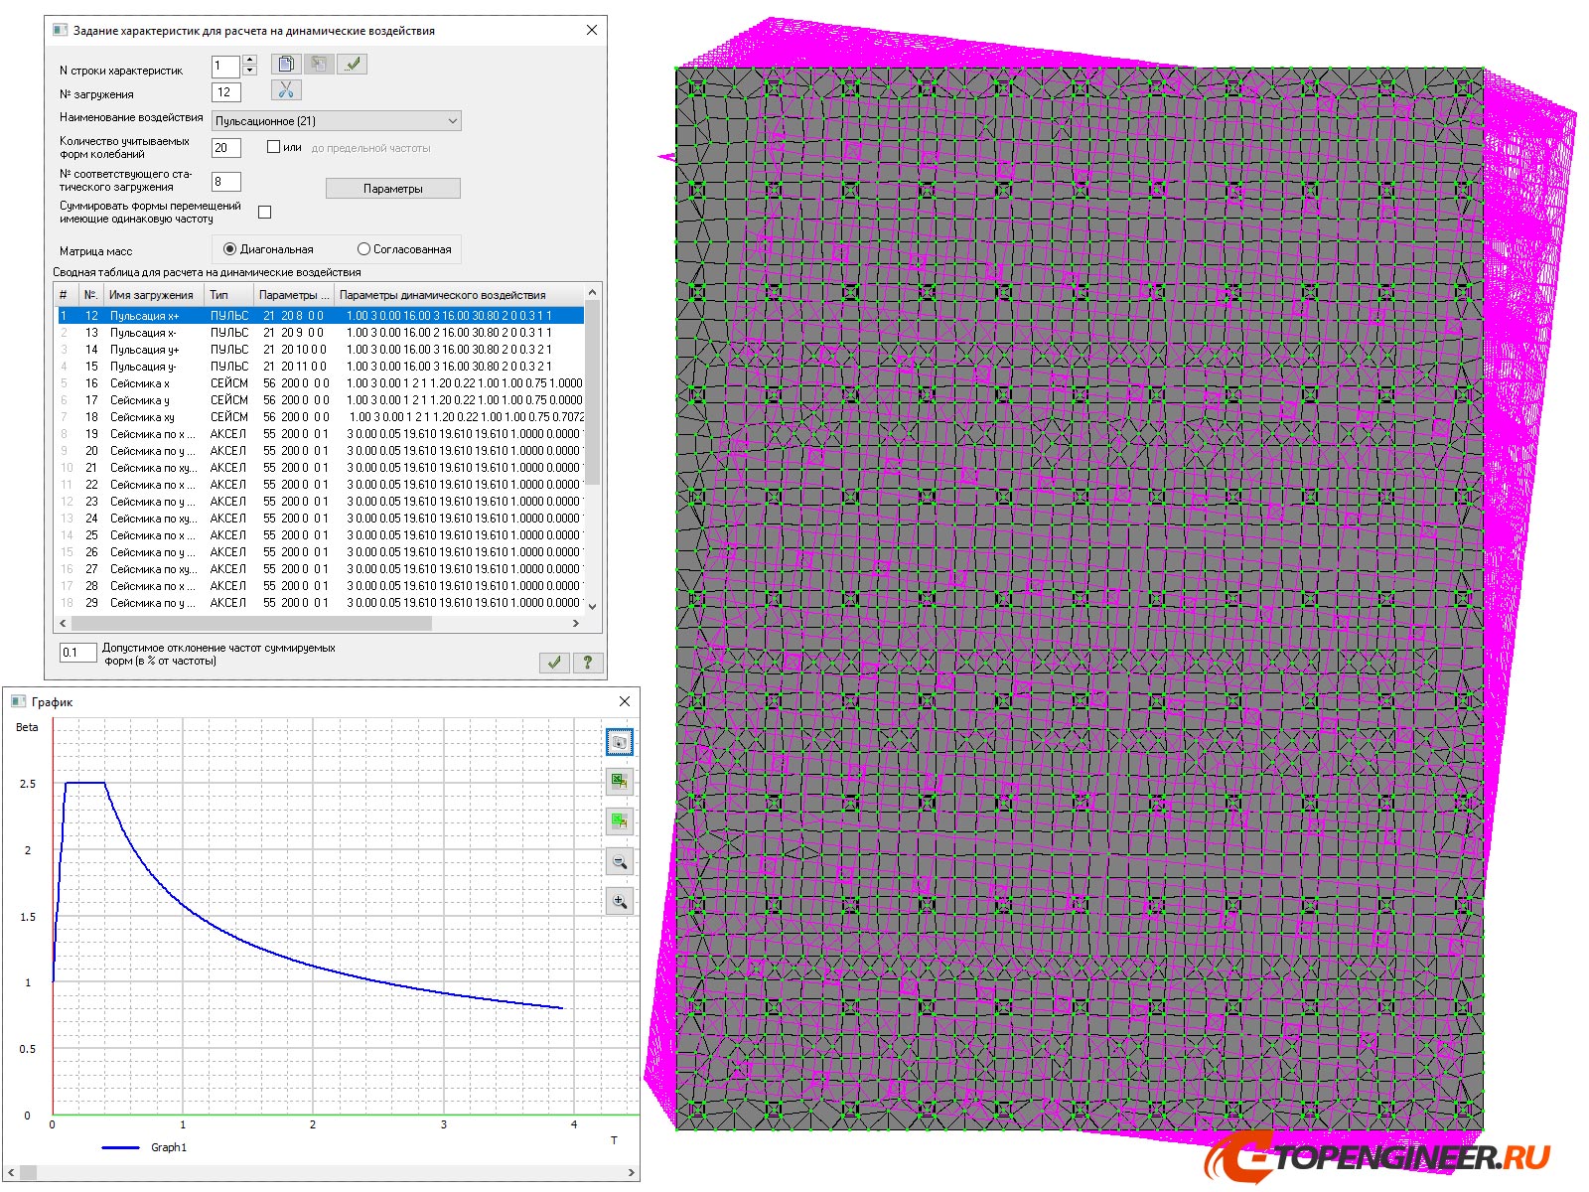Click the scissors cut icon

(286, 90)
